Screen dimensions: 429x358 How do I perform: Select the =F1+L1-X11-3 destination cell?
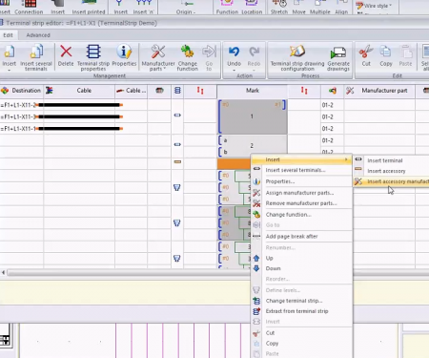click(22, 116)
